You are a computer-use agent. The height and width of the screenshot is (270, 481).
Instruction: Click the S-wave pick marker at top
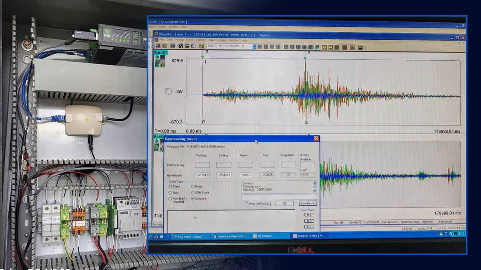coord(306,57)
